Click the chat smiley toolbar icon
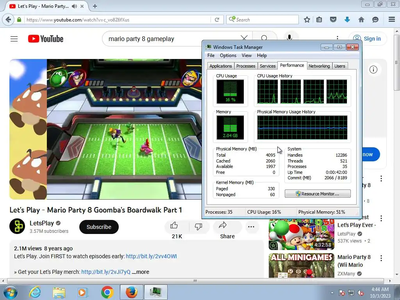 [x=375, y=20]
